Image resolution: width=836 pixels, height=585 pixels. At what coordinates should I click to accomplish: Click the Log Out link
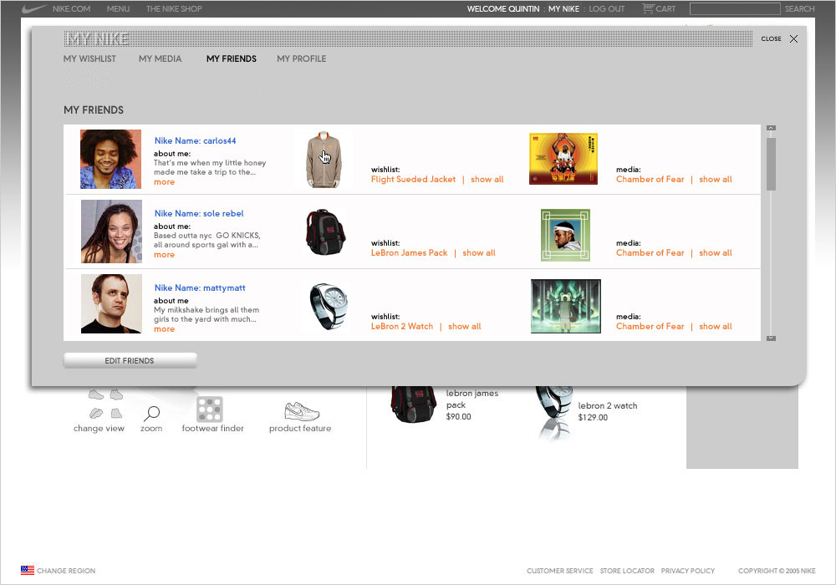click(606, 9)
